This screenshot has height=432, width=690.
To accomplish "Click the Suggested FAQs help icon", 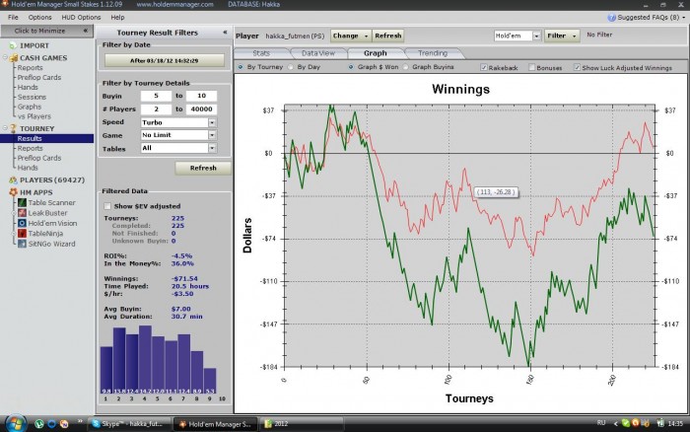I will [x=611, y=18].
